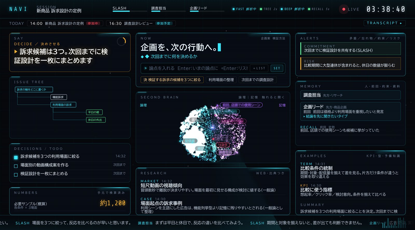This screenshot has width=415, height=230.
Task: Select root node 訴求の軸をどこに置くか
Action: pyautogui.click(x=34, y=90)
